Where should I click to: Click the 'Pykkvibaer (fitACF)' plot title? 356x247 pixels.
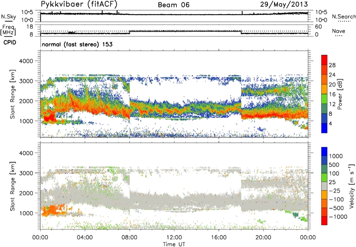tap(79, 4)
